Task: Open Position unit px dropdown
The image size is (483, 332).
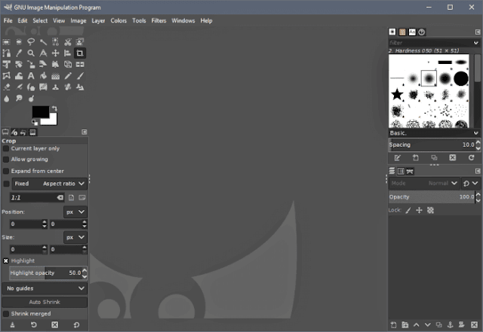Action: [x=75, y=212]
